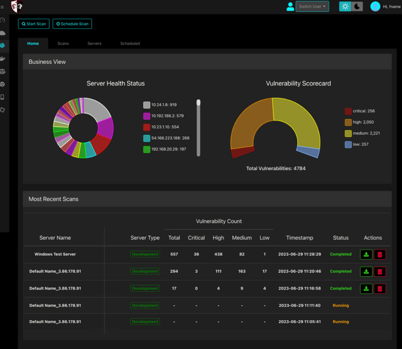Click the Total column header
402x349 pixels.
(x=174, y=238)
